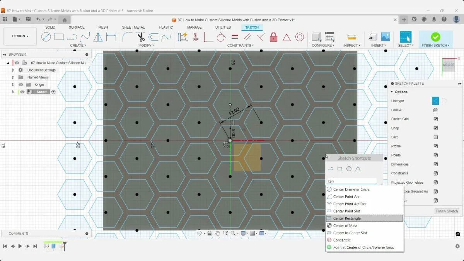Toggle the Projected Geometries checkbox
This screenshot has height=261, width=464.
(x=436, y=183)
